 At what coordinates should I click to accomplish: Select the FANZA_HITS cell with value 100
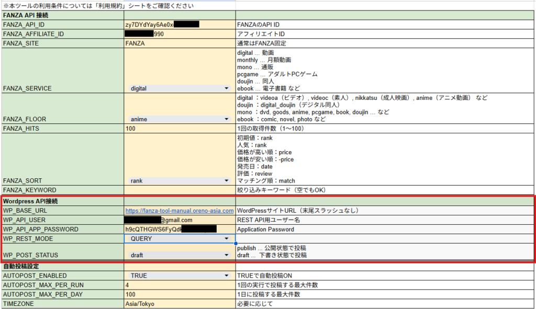[x=179, y=129]
